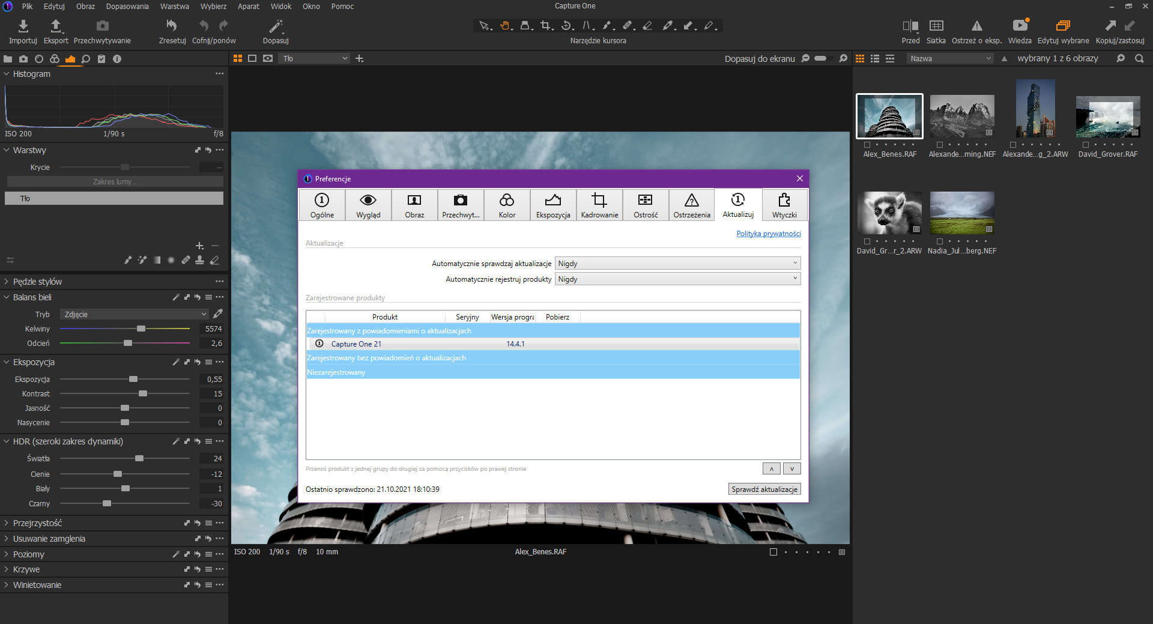Select the crop tool in toolbar
Image resolution: width=1153 pixels, height=624 pixels.
[545, 25]
